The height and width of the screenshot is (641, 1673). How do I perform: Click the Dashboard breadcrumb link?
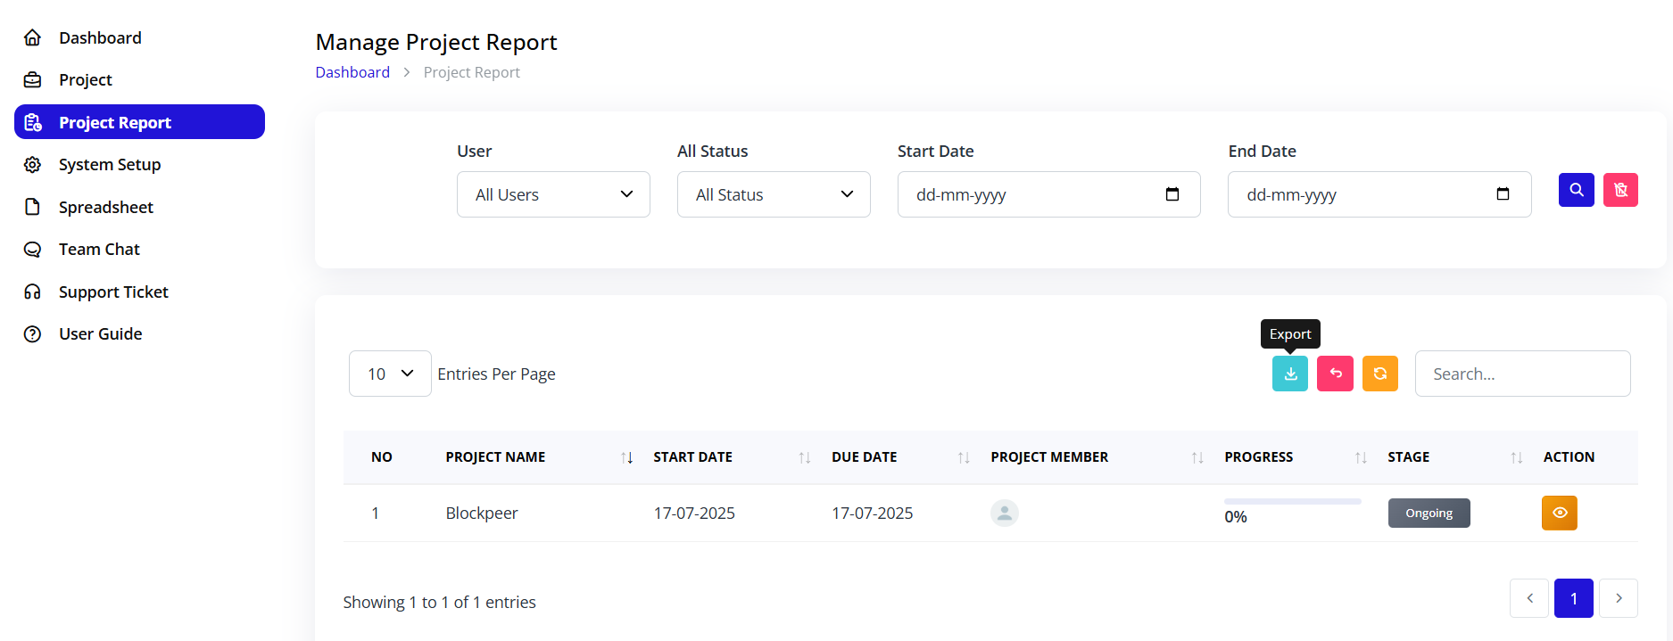(352, 72)
